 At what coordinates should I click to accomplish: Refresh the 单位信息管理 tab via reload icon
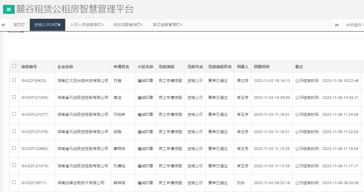point(178,24)
